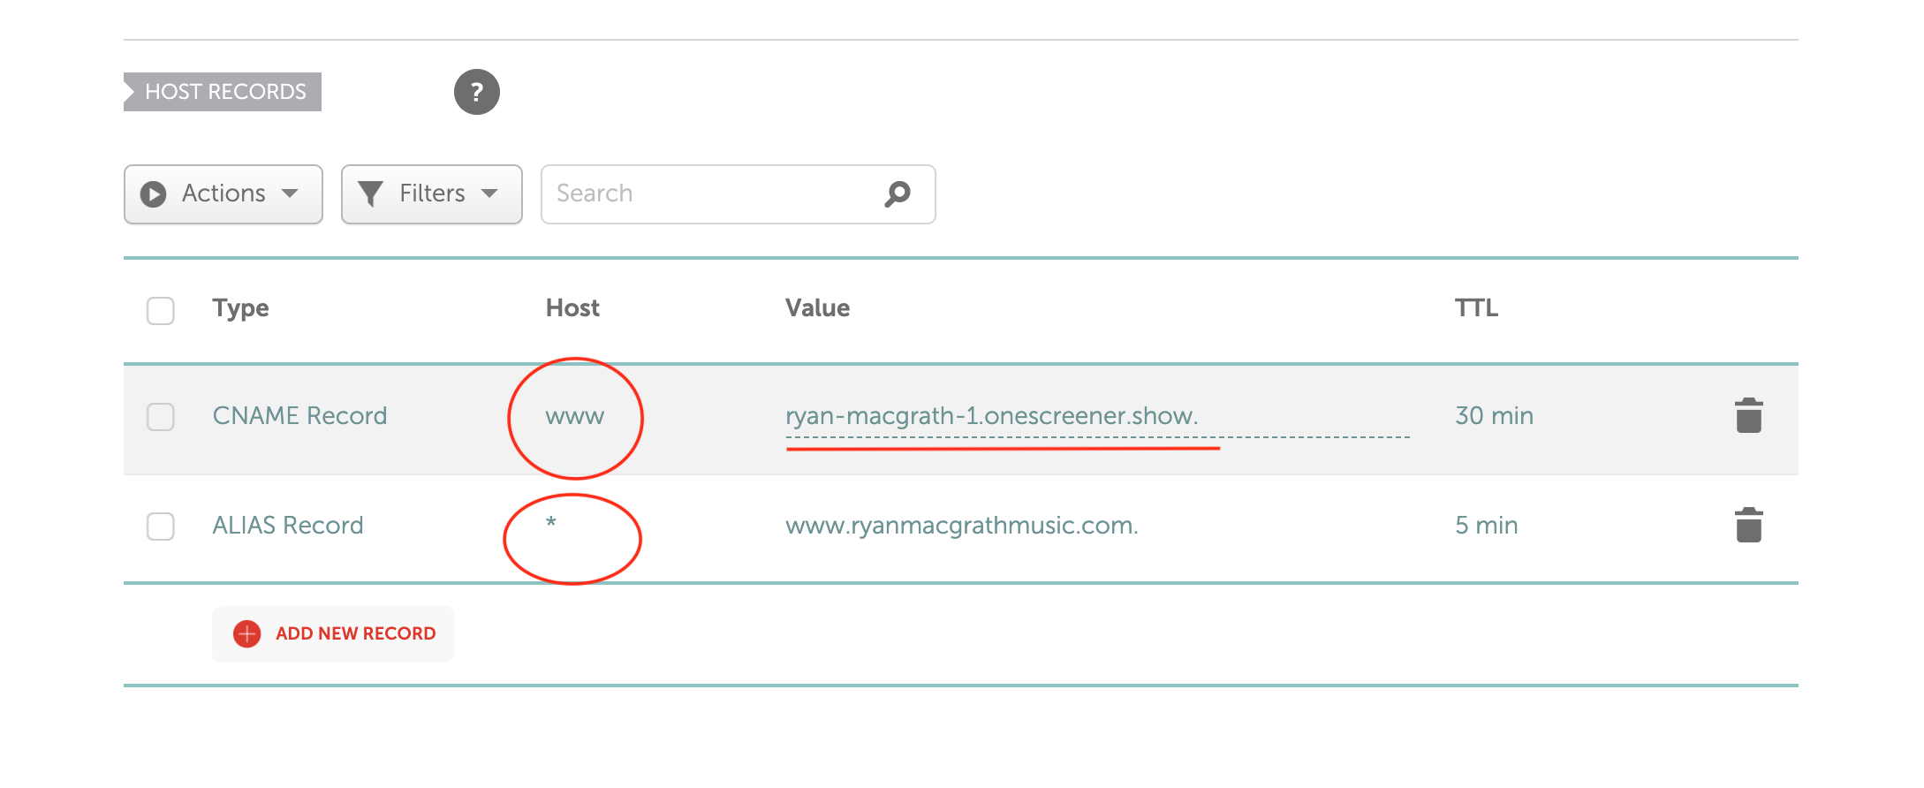Click the Host column header
Screen dimensions: 1924x788
tap(572, 307)
